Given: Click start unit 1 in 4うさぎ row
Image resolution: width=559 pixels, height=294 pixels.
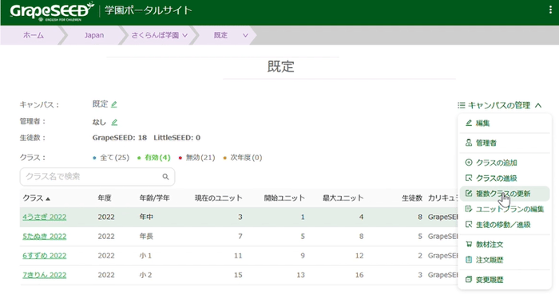Looking at the screenshot, I should [303, 217].
